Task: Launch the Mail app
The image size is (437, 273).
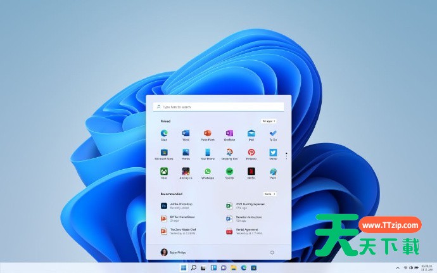Action: tap(251, 135)
